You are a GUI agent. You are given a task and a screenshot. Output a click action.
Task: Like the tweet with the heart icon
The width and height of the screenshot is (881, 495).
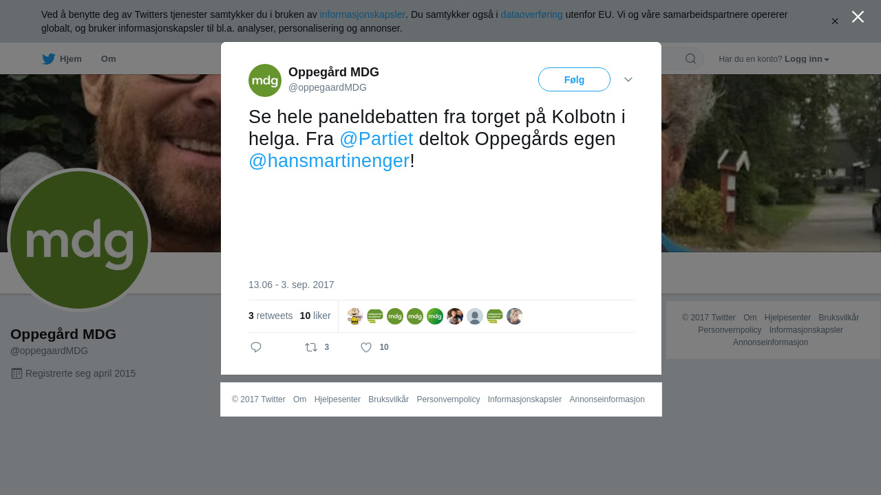pyautogui.click(x=366, y=347)
